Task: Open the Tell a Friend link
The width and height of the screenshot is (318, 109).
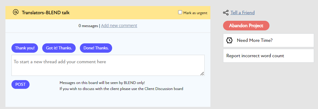Action: point(243,13)
